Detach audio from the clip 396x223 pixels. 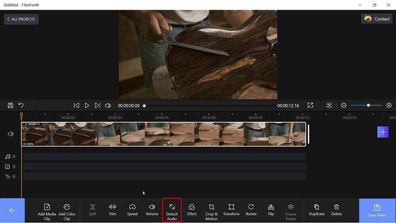pos(172,210)
